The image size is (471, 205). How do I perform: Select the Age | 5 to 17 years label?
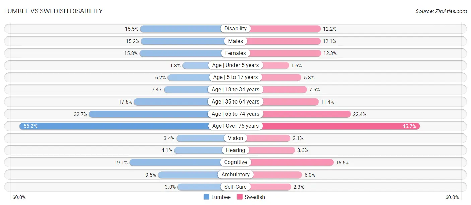pos(235,77)
